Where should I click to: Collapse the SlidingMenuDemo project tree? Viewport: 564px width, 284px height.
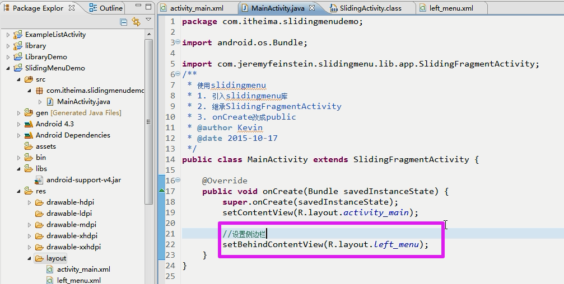[8, 68]
